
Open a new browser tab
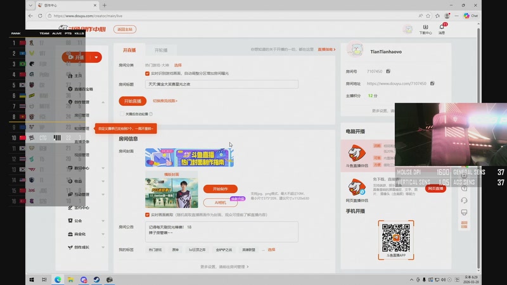pos(105,5)
